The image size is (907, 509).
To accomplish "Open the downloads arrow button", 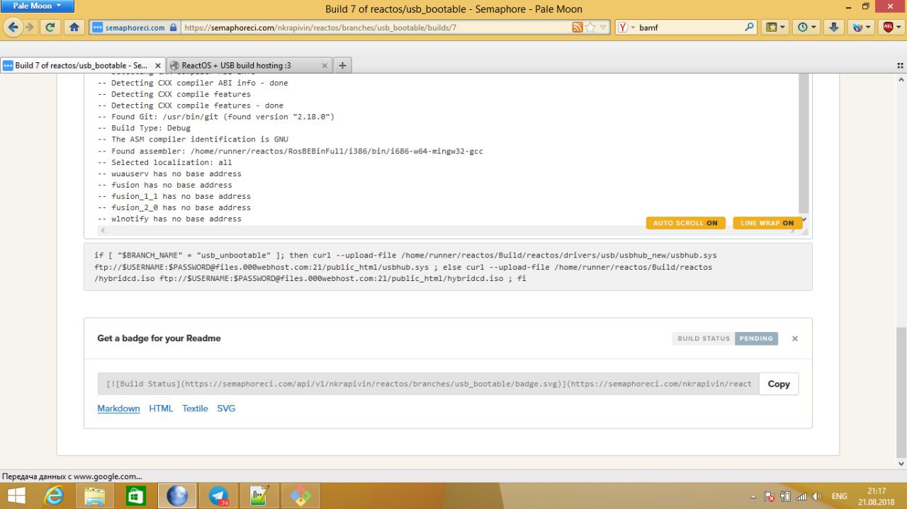I will pyautogui.click(x=834, y=28).
